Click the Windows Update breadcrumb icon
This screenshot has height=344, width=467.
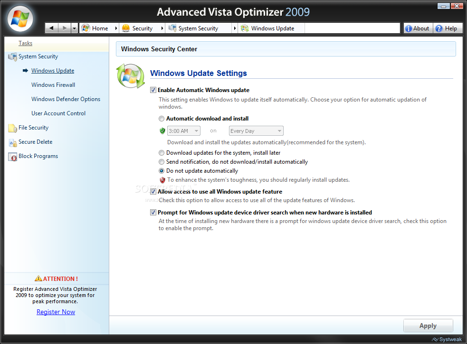(x=245, y=28)
